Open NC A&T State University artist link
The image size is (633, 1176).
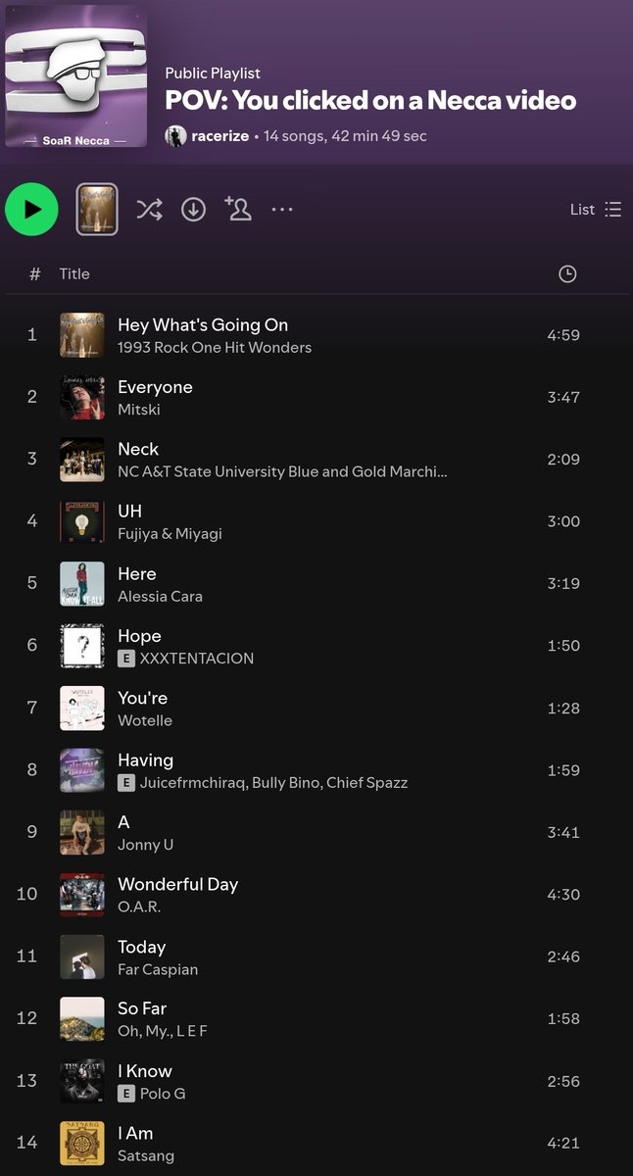click(x=282, y=471)
